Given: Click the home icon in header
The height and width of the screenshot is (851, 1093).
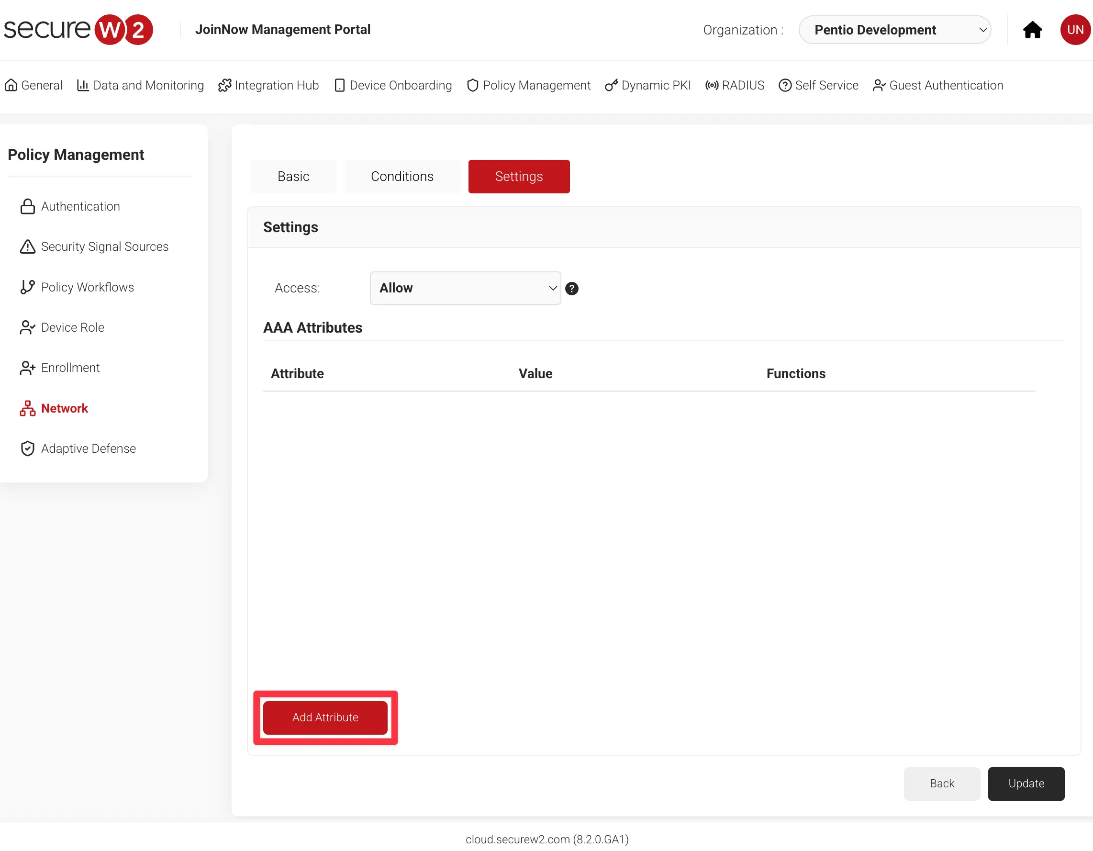Looking at the screenshot, I should tap(1032, 30).
